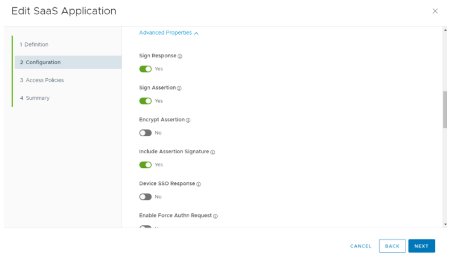Toggle off Include Assertion Signature
455x265 pixels.
145,165
